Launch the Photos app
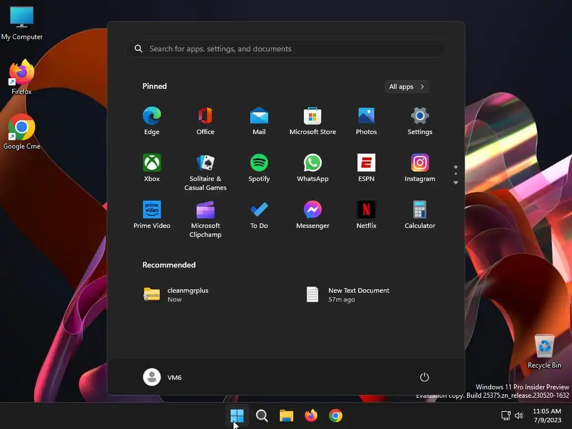 tap(366, 121)
